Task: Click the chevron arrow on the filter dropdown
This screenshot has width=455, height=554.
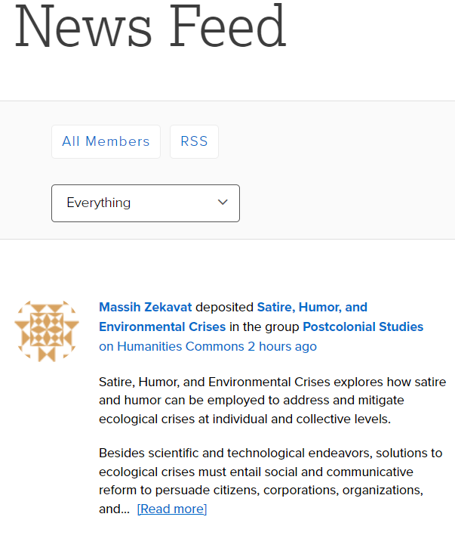Action: [223, 203]
